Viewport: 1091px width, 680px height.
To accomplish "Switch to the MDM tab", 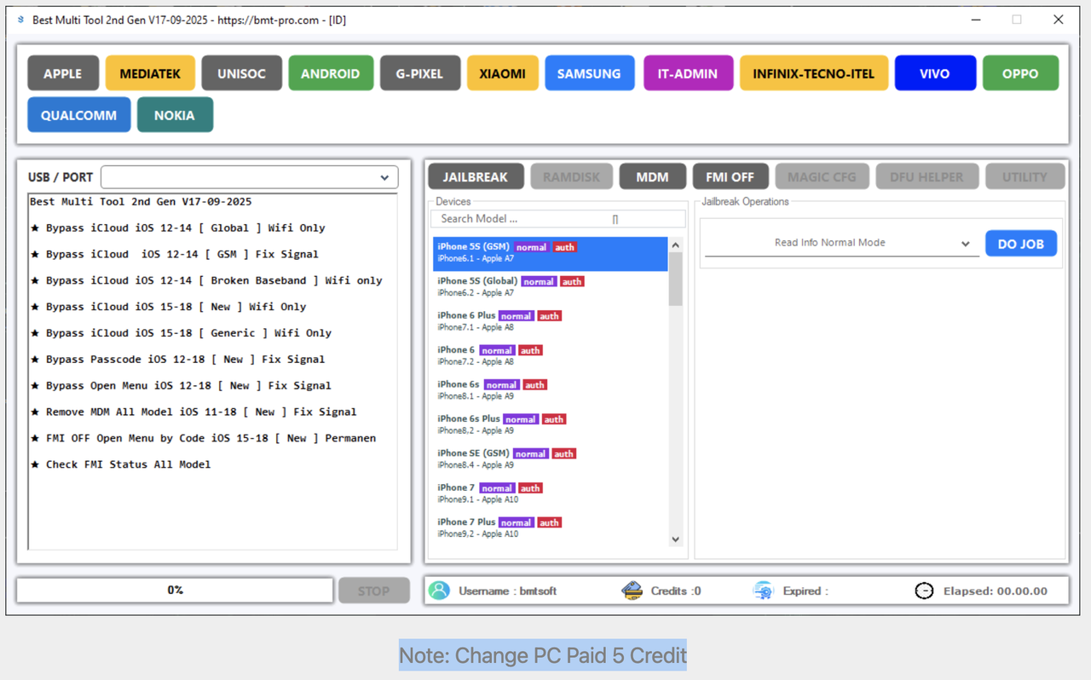I will point(653,176).
